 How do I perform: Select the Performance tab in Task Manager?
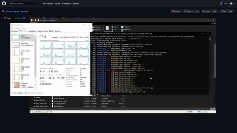pos(23,31)
